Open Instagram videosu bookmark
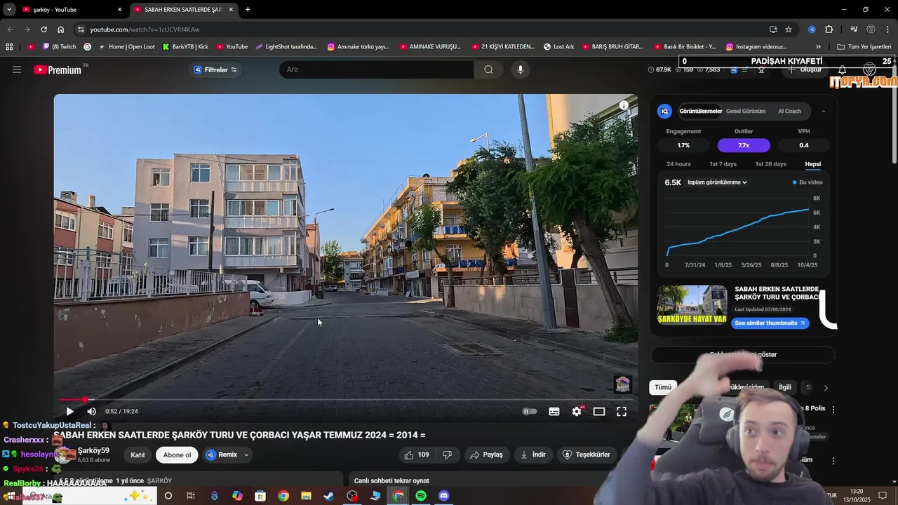The width and height of the screenshot is (898, 505). tap(756, 46)
